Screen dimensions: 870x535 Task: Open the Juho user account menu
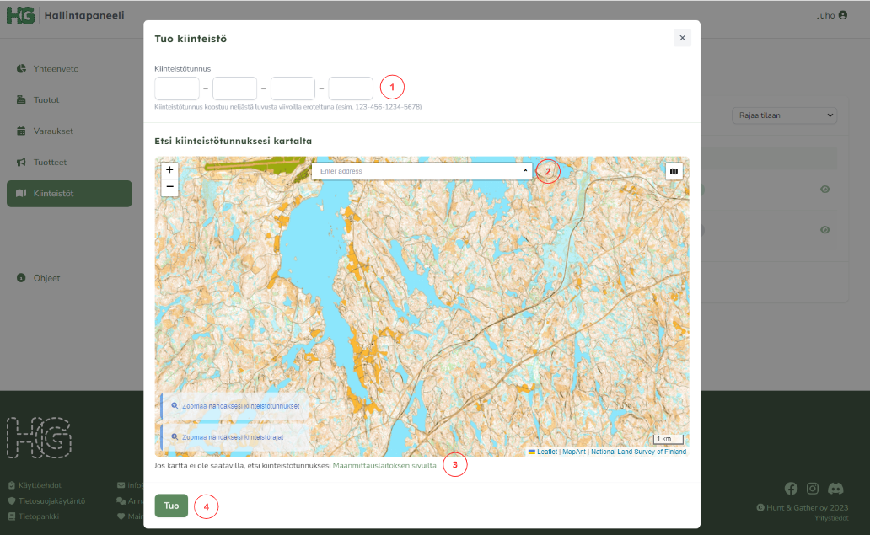(832, 15)
